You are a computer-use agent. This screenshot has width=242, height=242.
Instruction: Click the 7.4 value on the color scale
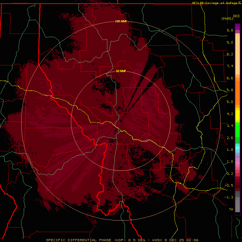pyautogui.click(x=230, y=66)
